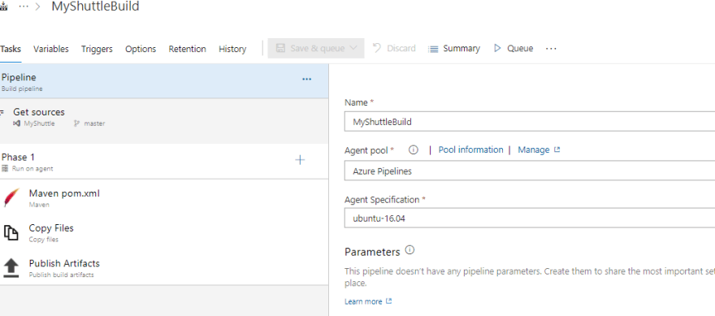Switch to the Variables tab
Screen dimensions: 715x316
(x=51, y=49)
